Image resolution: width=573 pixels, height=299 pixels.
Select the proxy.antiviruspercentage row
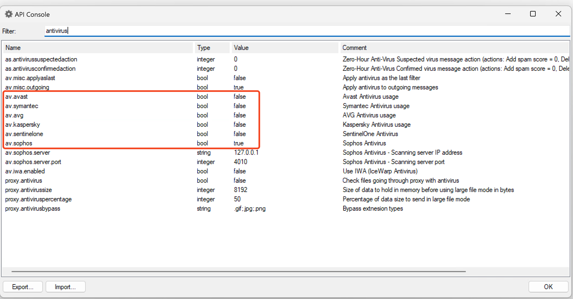tap(286, 199)
